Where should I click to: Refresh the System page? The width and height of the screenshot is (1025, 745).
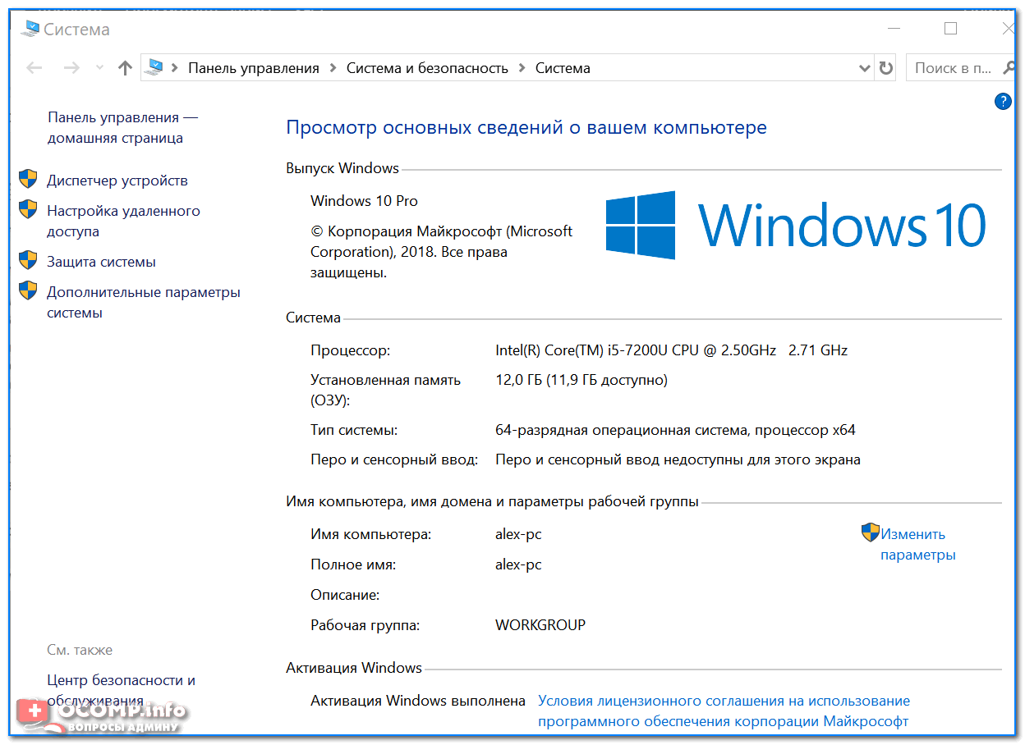(885, 68)
